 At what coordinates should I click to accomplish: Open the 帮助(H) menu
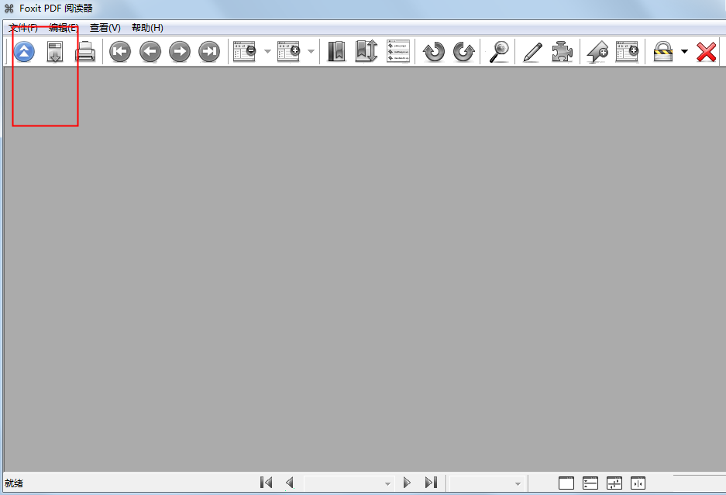tap(147, 28)
